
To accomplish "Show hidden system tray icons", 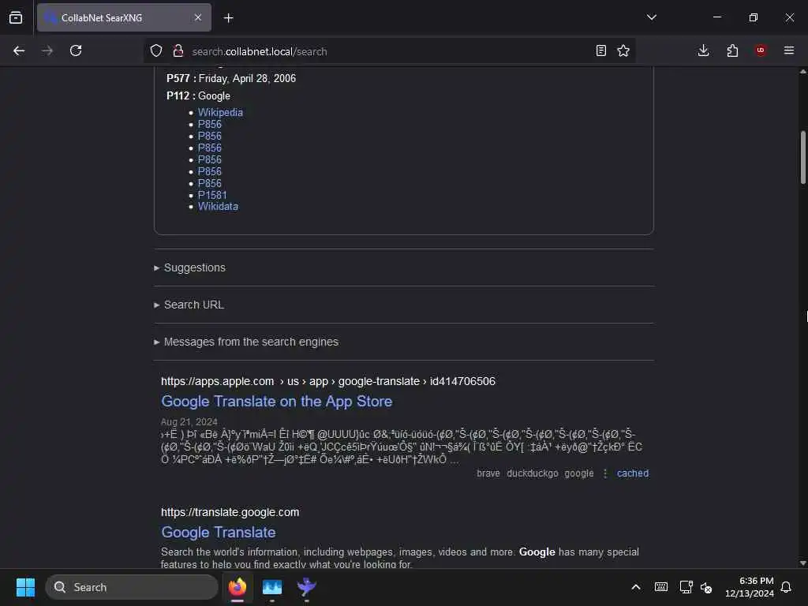I will pyautogui.click(x=636, y=587).
